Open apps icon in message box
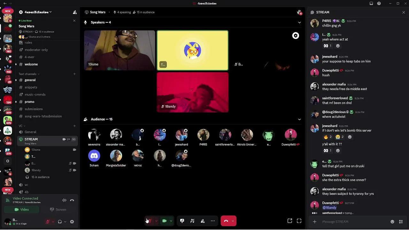 (401, 222)
